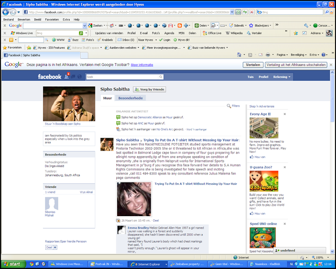Click the Add to Favorites star icon
This screenshot has width=336, height=269.
pyautogui.click(x=29, y=47)
